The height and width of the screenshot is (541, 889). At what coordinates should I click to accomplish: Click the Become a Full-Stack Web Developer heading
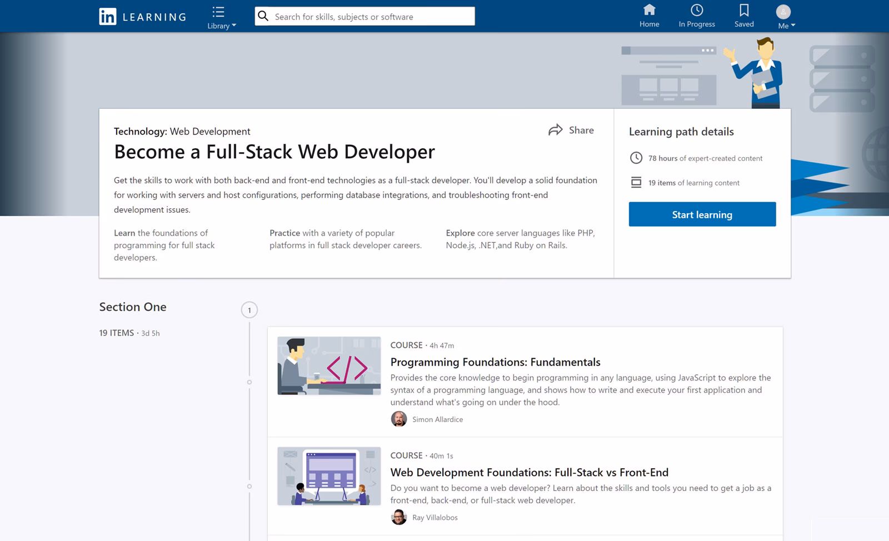274,152
